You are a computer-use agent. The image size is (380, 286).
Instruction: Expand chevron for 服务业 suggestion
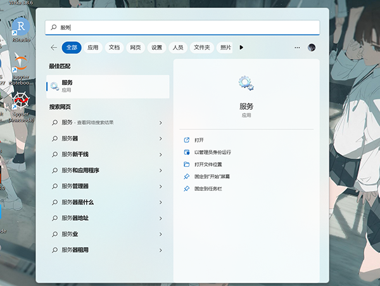(x=160, y=234)
